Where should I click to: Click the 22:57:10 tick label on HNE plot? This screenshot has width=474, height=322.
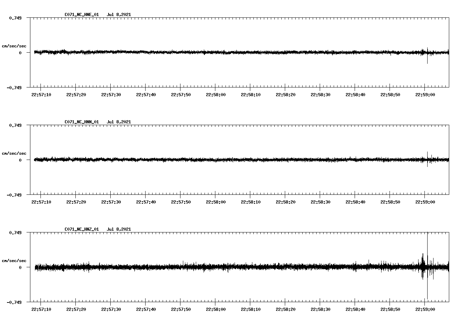pos(41,94)
